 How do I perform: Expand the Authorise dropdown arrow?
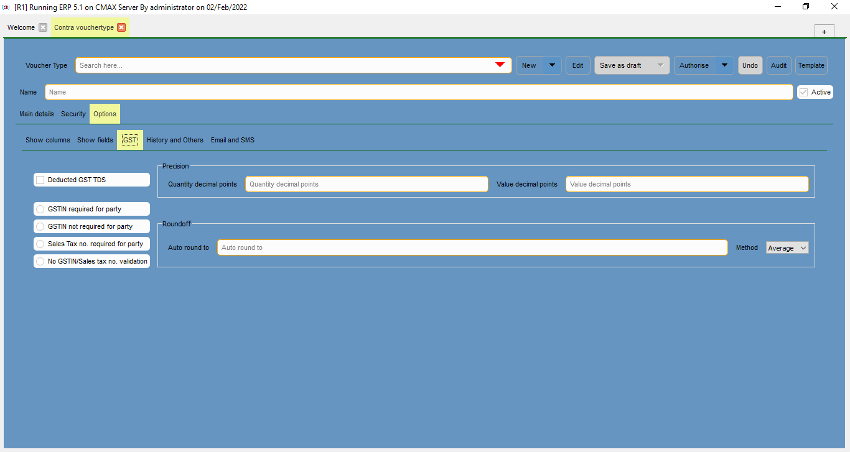pyautogui.click(x=724, y=65)
